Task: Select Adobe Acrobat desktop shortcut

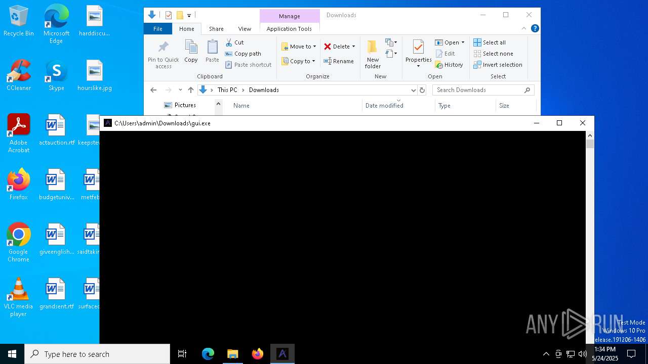Action: click(18, 134)
